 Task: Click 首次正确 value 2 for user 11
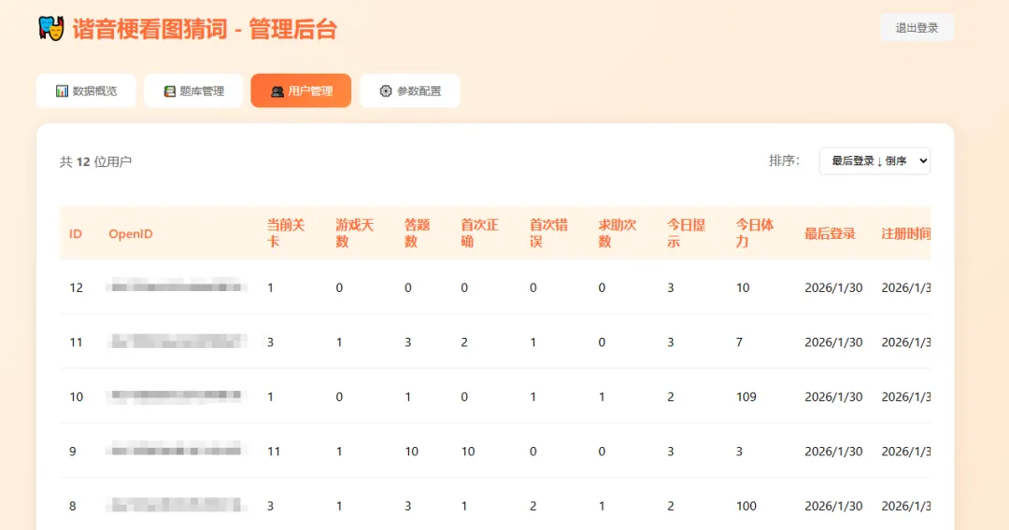pyautogui.click(x=464, y=342)
